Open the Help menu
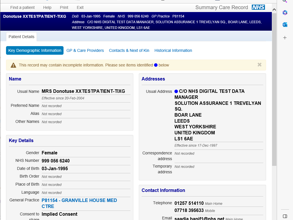The image size is (293, 220). point(47,7)
